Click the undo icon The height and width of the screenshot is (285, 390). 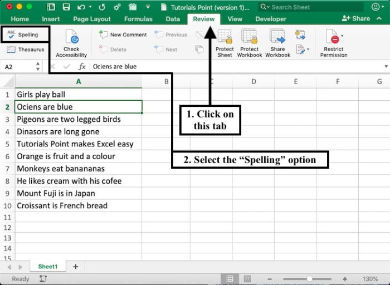[x=81, y=7]
